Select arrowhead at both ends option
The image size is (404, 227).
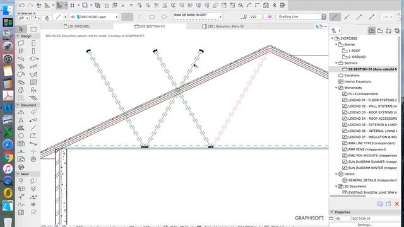(372, 17)
